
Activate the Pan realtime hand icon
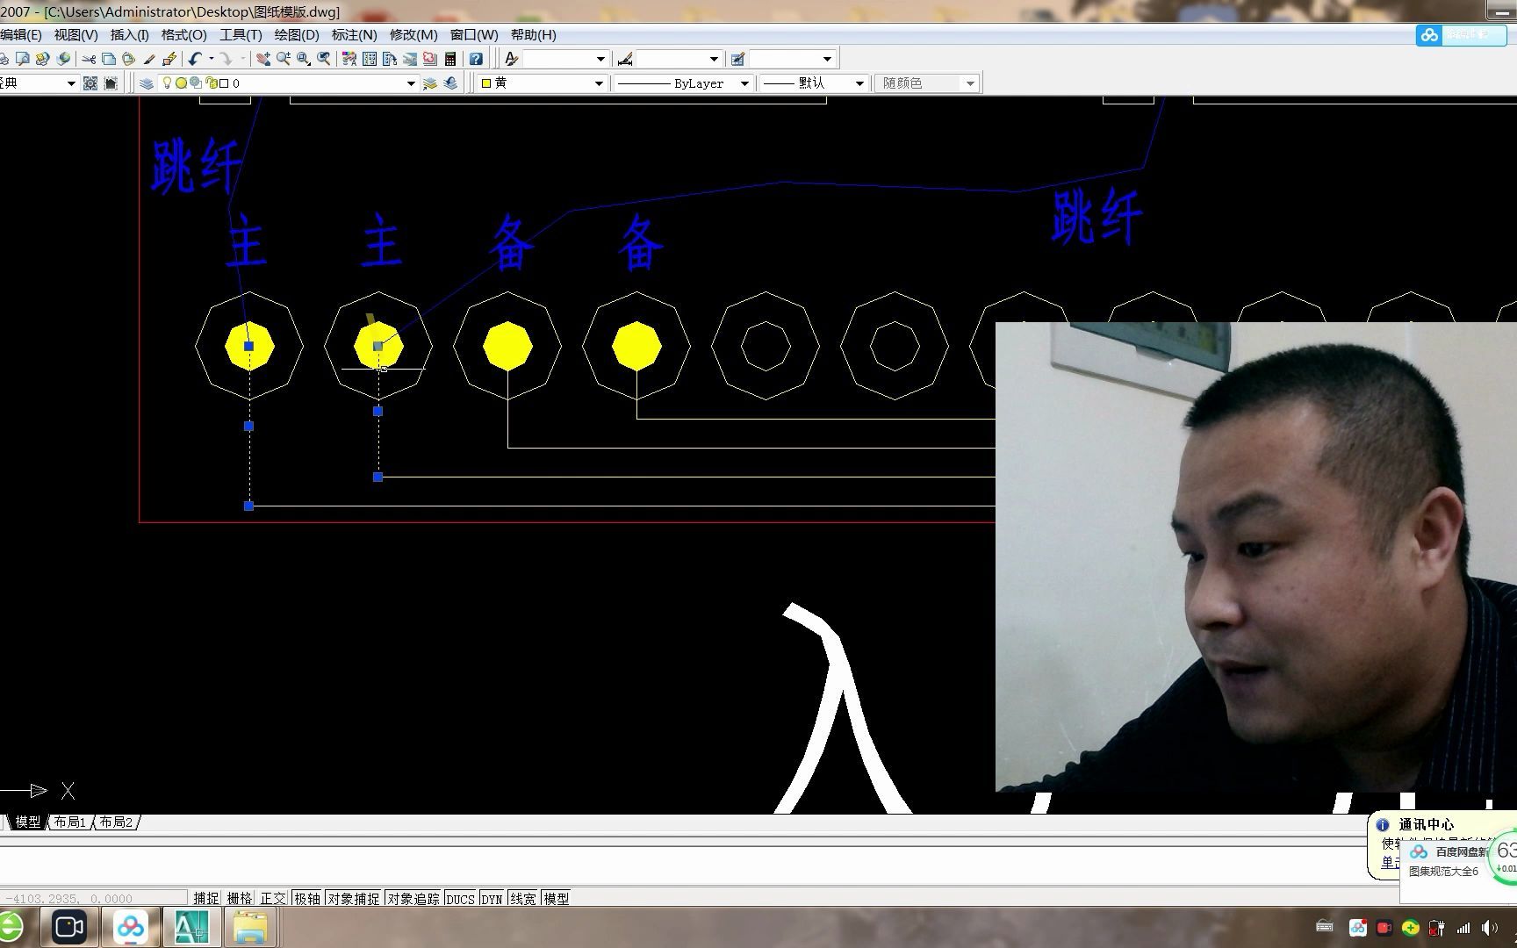263,59
